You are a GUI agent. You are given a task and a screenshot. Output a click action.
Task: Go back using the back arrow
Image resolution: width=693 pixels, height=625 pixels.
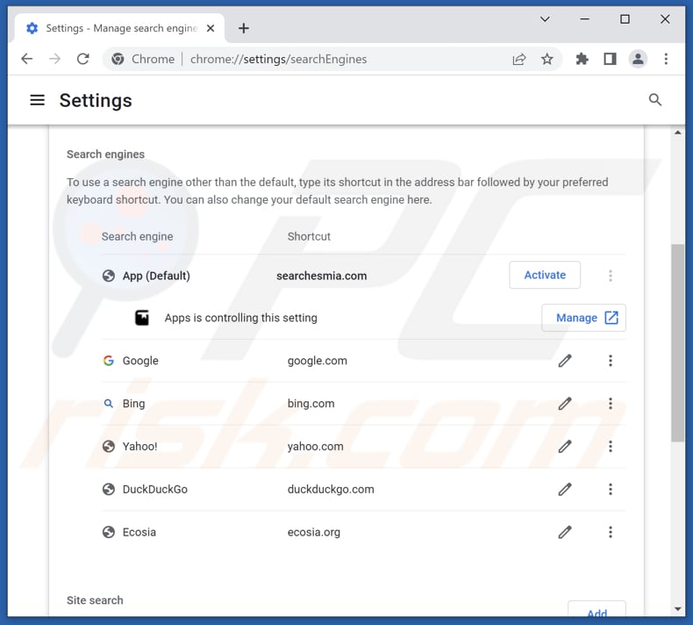[x=27, y=59]
